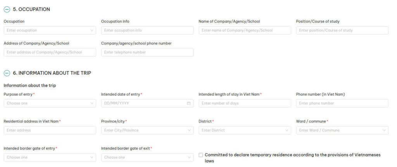The image size is (397, 167).
Task: Click the Occupation Info field
Action: point(147,30)
